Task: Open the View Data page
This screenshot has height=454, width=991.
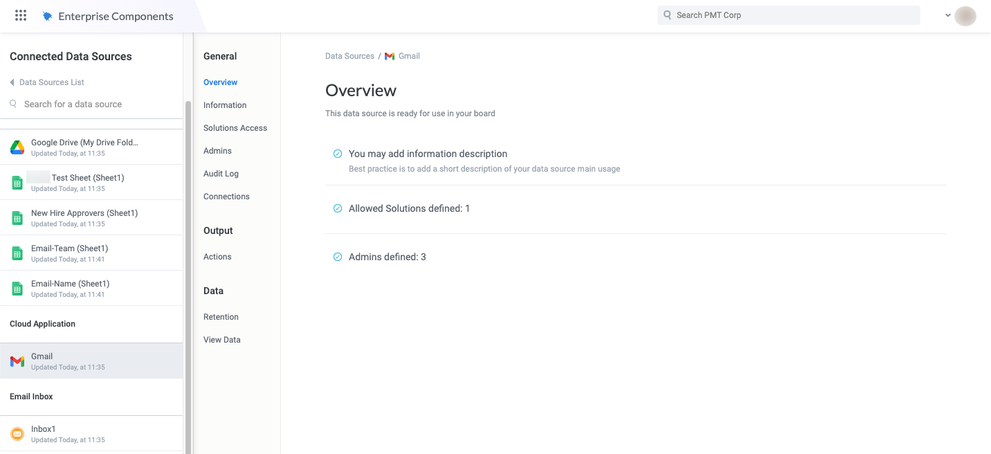Action: coord(221,339)
